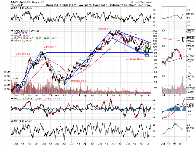Screen dimensions: 195x146
Task: Click the 500M volume axis label
Action: (7, 72)
